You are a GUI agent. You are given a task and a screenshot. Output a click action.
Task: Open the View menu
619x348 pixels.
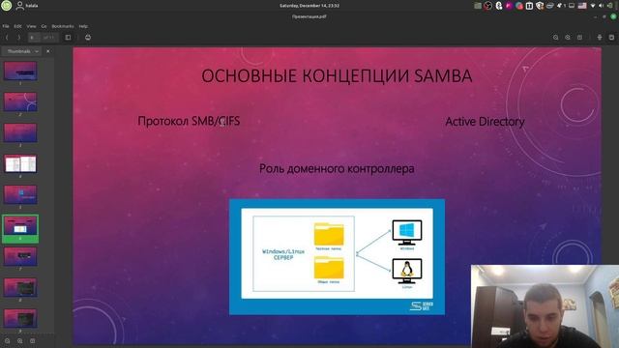click(31, 26)
